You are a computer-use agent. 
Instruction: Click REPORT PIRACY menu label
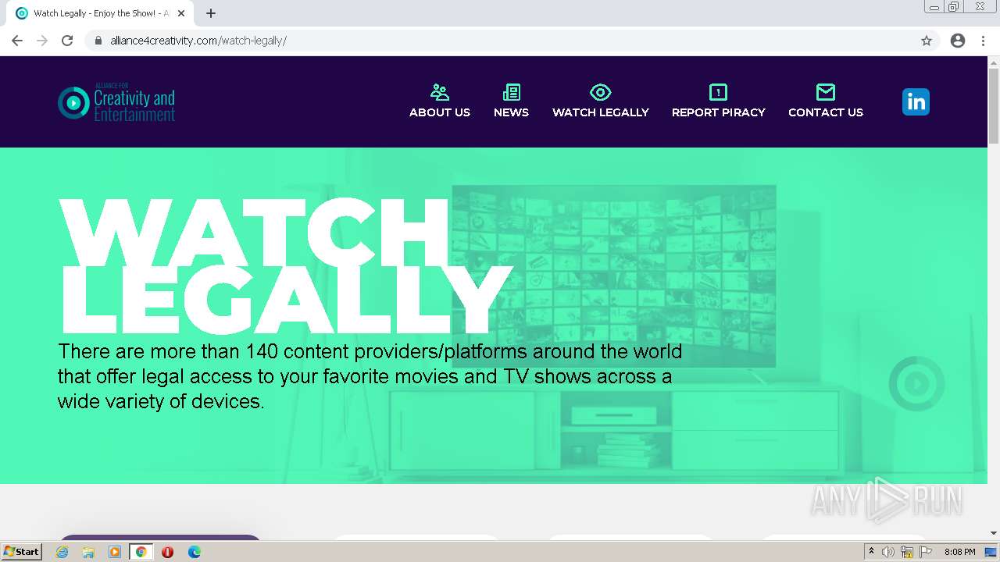[719, 112]
